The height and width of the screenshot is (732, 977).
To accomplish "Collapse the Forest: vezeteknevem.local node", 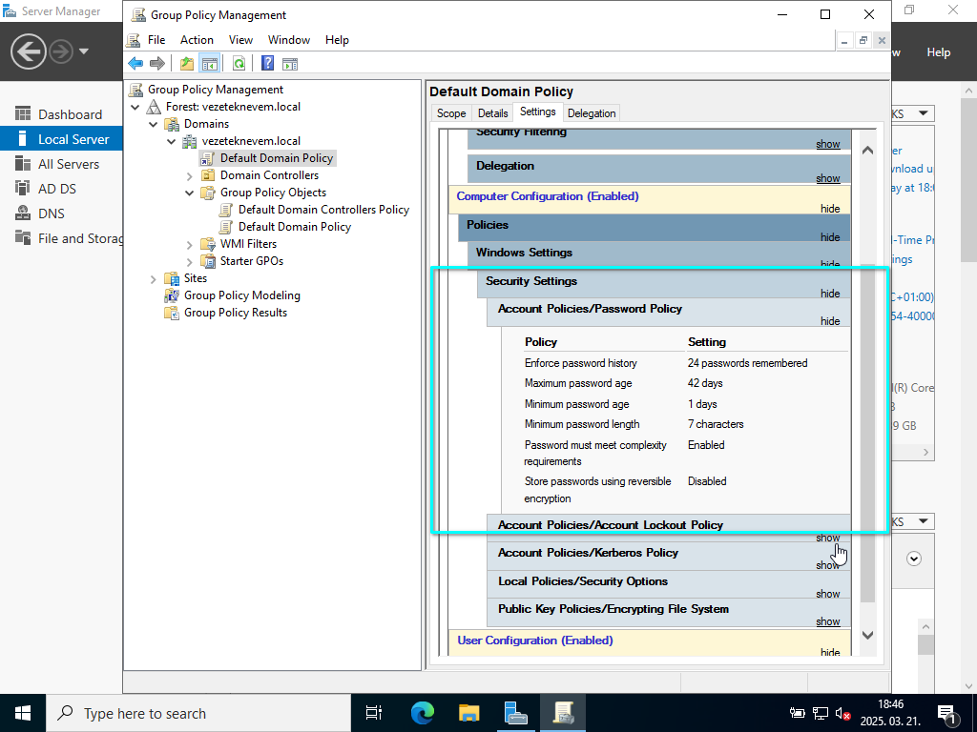I will coord(135,107).
